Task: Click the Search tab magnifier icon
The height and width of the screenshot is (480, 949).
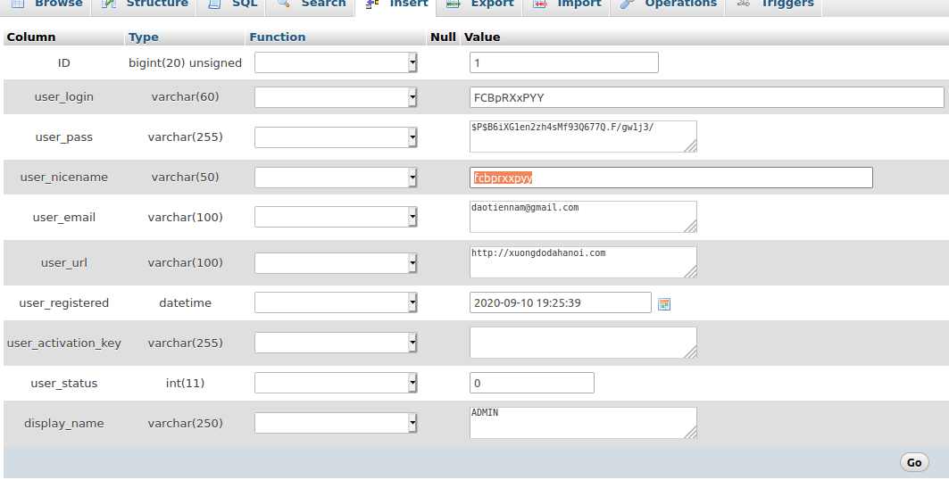Action: tap(283, 4)
